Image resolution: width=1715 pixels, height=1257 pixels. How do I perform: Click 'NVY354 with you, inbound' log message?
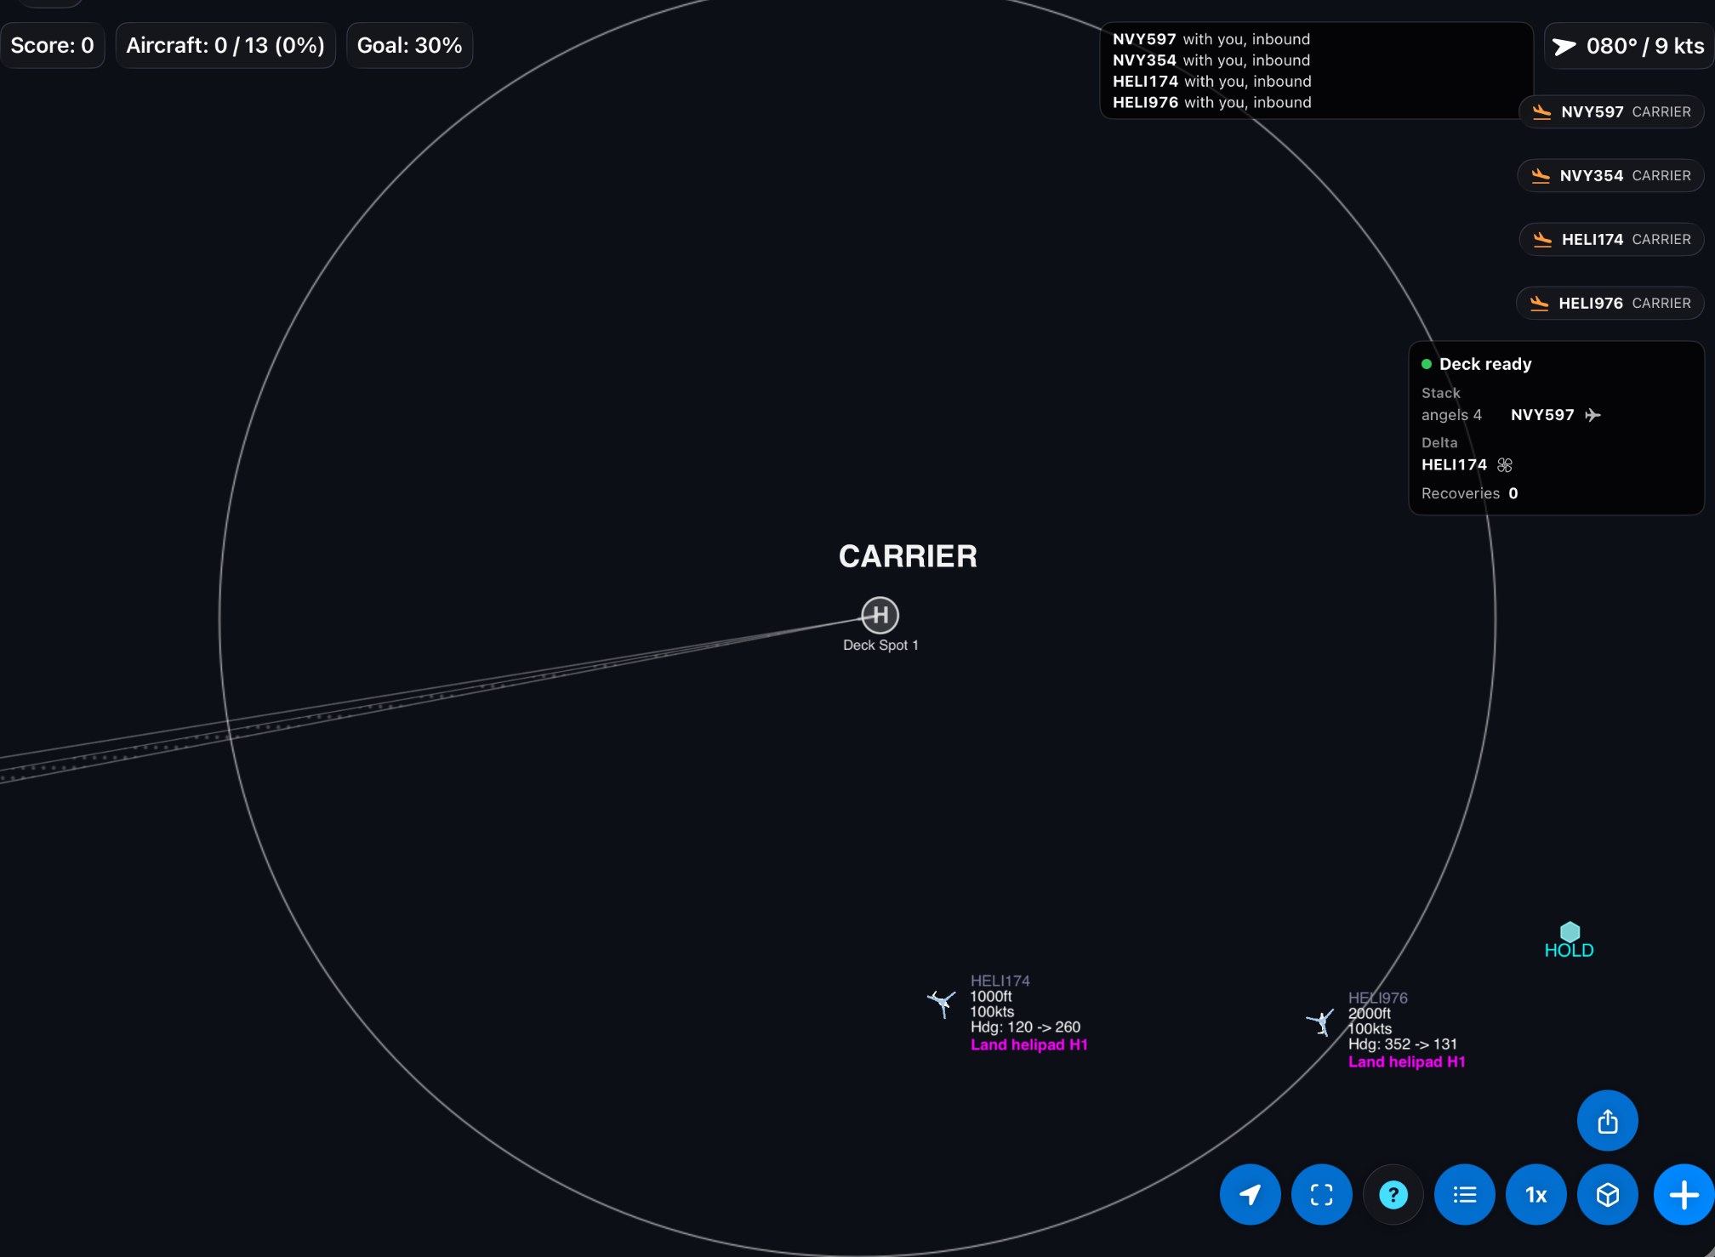pyautogui.click(x=1211, y=60)
